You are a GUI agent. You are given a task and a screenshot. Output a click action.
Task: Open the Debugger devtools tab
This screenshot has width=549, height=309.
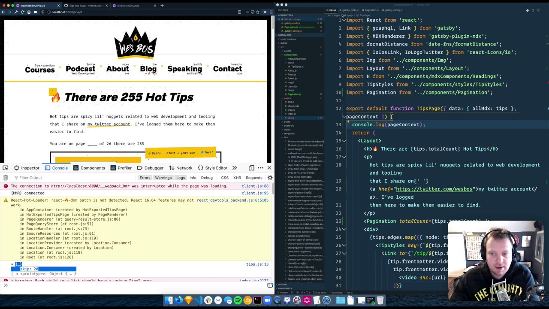[x=150, y=168]
